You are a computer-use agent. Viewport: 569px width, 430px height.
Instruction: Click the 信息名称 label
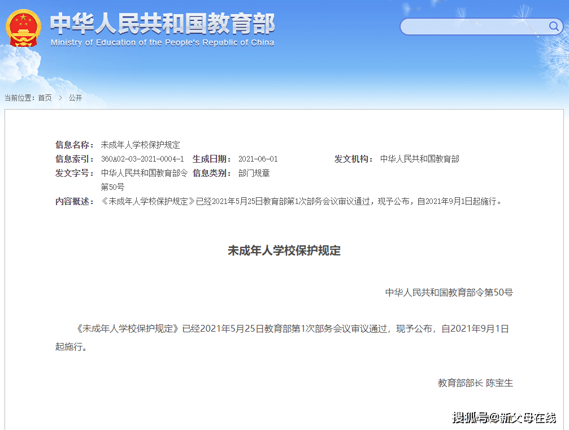tap(75, 145)
